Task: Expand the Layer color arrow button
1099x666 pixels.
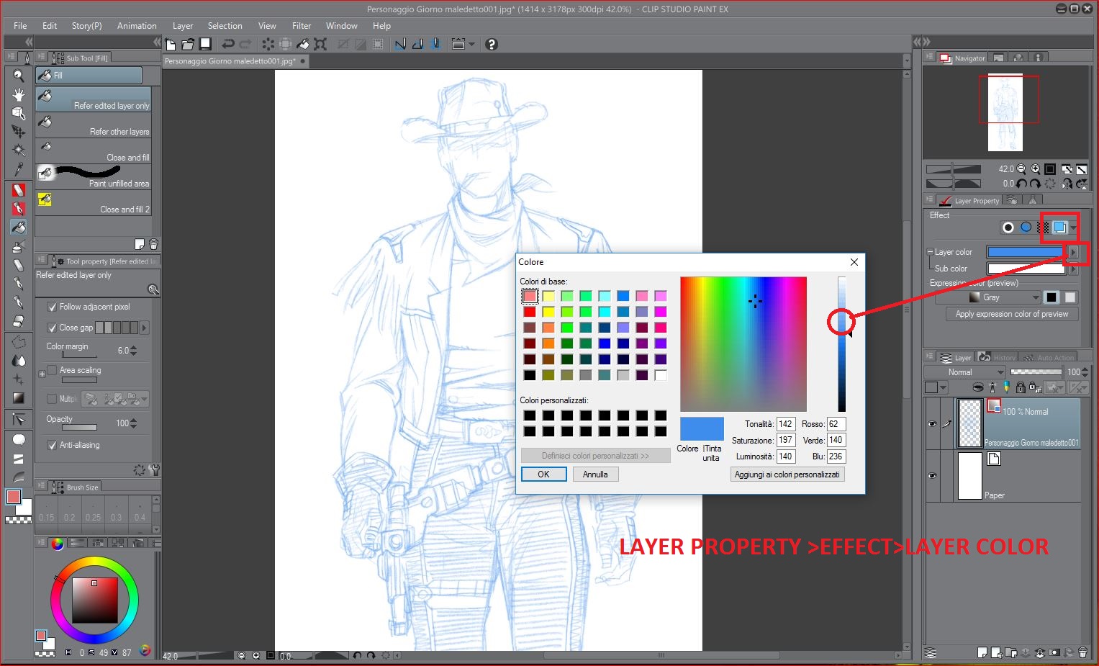Action: click(1073, 252)
